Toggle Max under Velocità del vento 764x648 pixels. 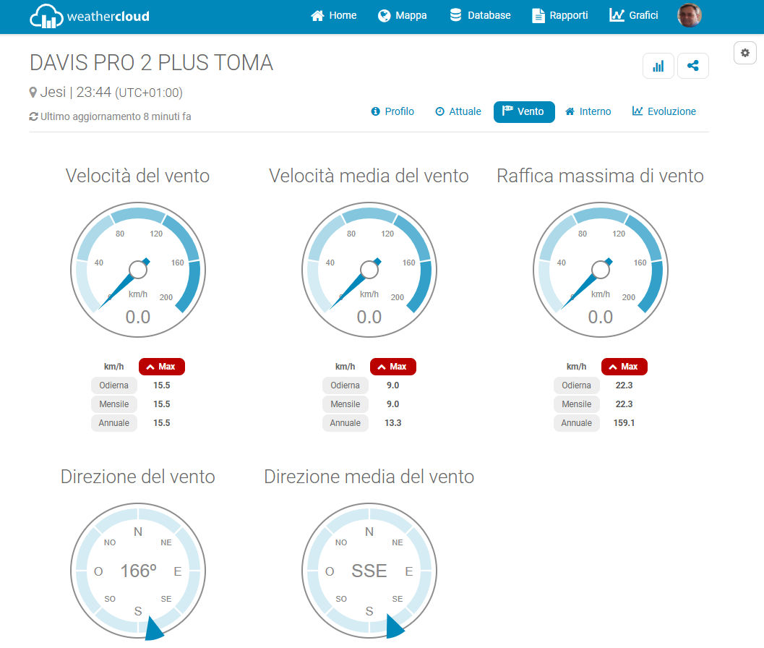click(x=162, y=367)
